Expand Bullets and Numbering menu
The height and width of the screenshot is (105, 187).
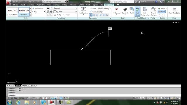[100, 8]
